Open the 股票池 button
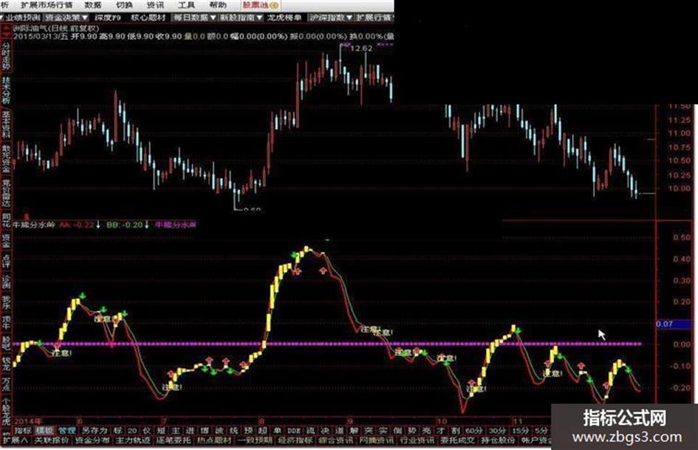698x450 pixels. pos(261,5)
